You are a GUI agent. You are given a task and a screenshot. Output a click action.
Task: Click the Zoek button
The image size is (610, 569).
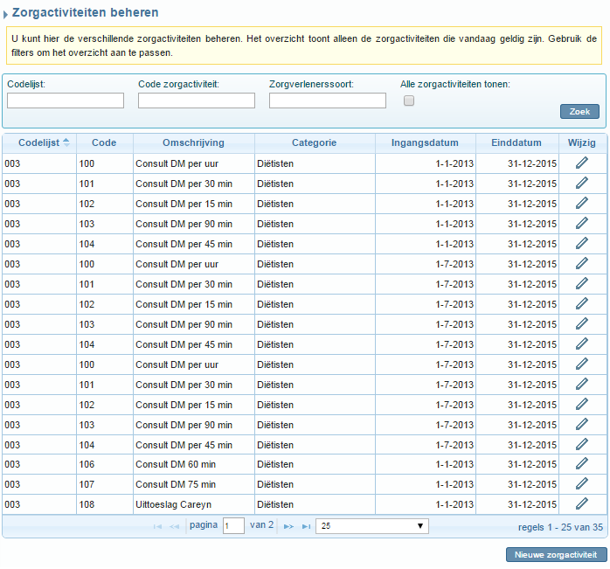(x=579, y=112)
